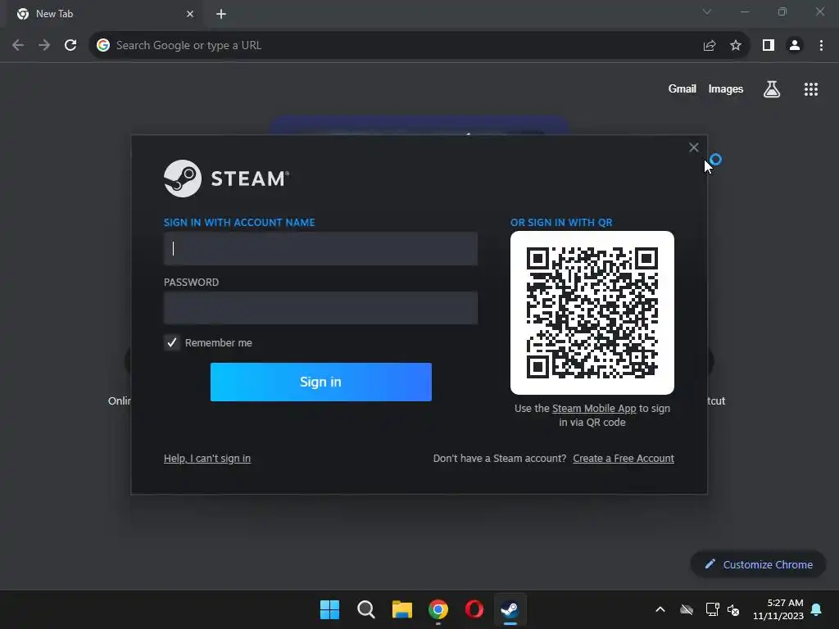Viewport: 839px width, 629px height.
Task: Open Chrome profile menu
Action: [795, 46]
